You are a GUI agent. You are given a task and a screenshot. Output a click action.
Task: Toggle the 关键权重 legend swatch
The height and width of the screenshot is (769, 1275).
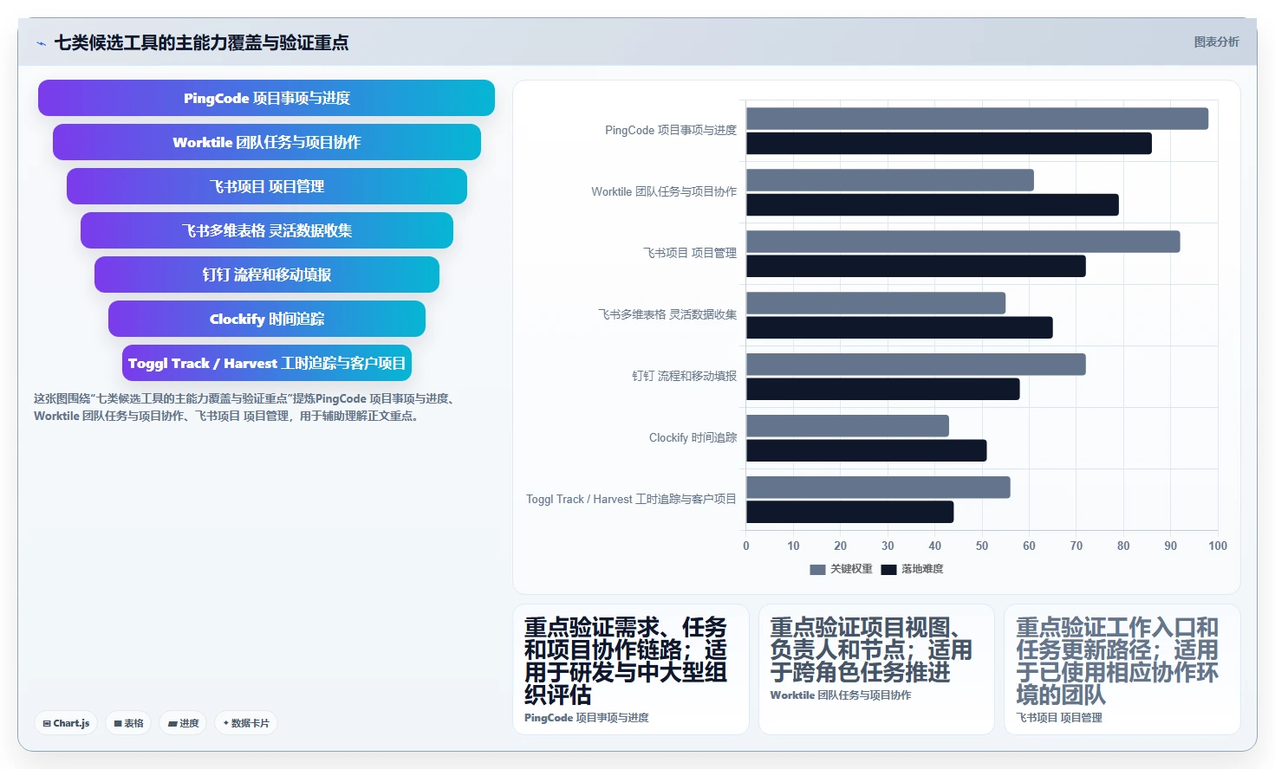(x=817, y=570)
